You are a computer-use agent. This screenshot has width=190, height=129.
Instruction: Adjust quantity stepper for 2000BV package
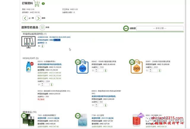point(151,70)
